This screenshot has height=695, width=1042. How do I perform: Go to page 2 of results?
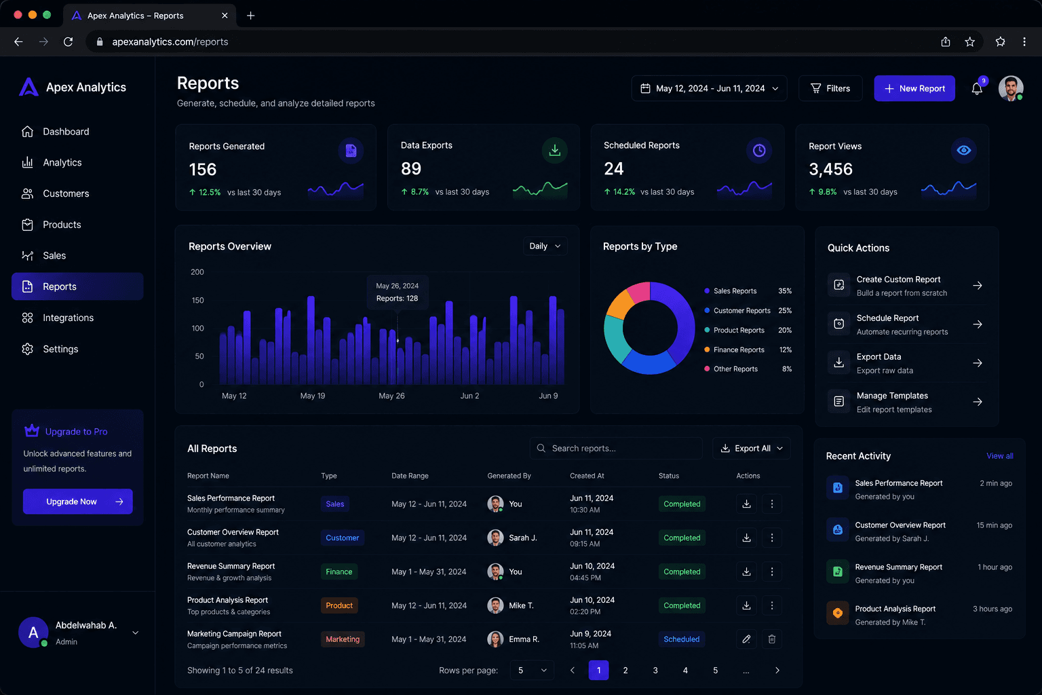pyautogui.click(x=625, y=671)
